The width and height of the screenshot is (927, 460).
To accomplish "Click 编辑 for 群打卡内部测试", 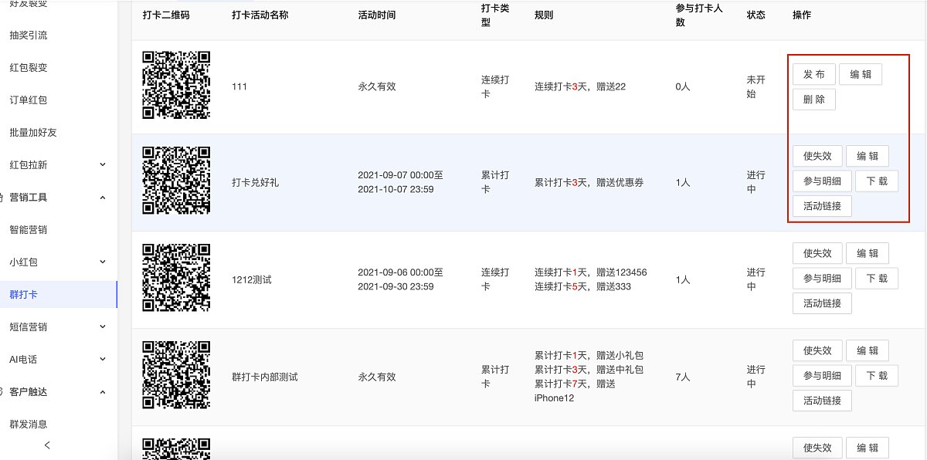I will click(x=868, y=350).
